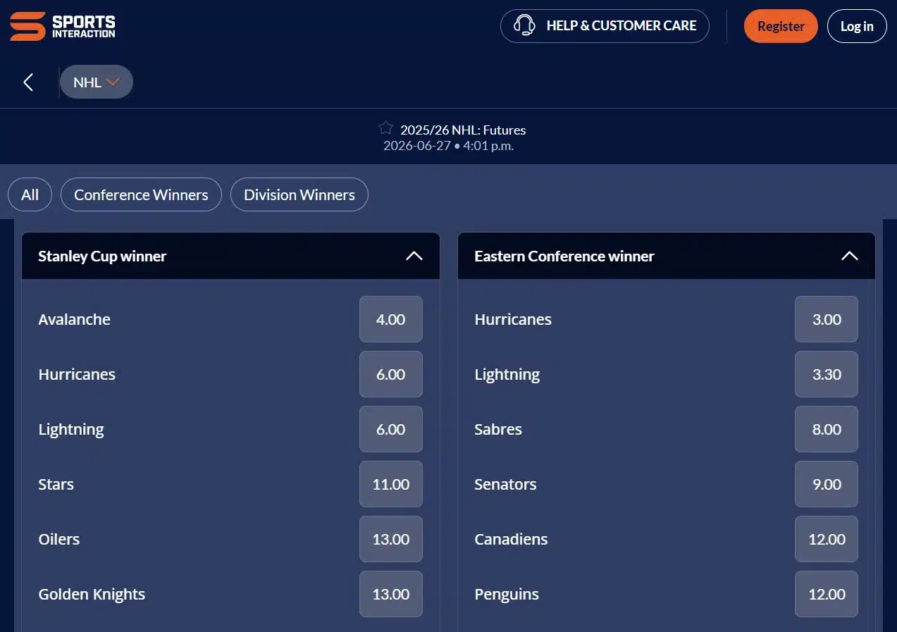Pick Sabres at 8.00 odds

coord(826,429)
